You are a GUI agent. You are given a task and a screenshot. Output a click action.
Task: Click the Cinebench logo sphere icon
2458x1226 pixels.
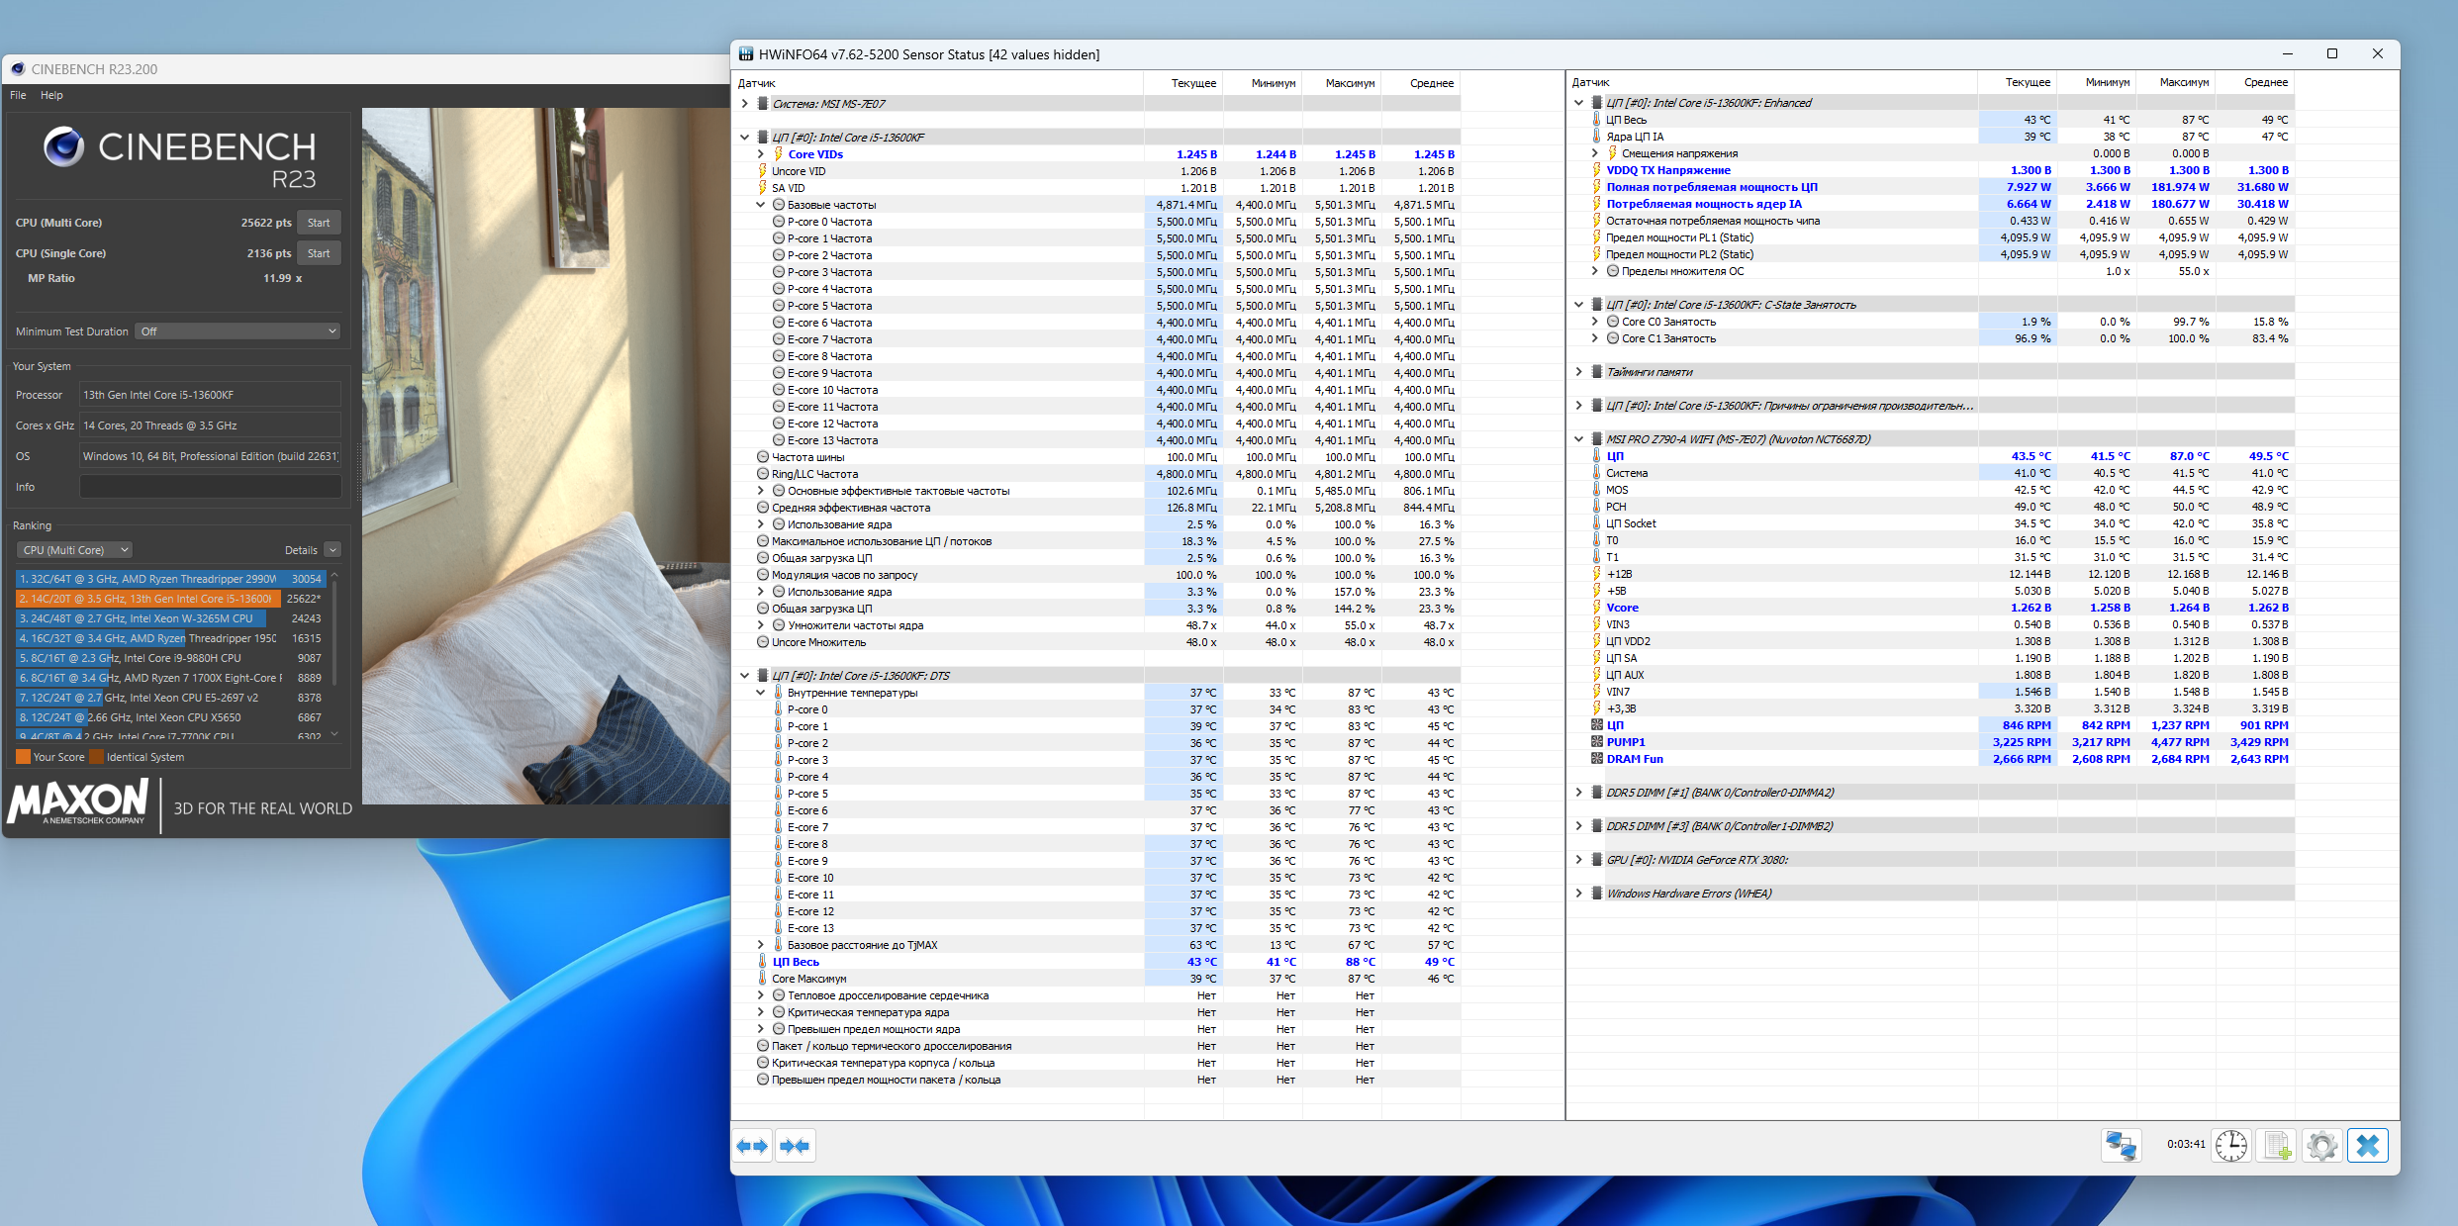(63, 147)
